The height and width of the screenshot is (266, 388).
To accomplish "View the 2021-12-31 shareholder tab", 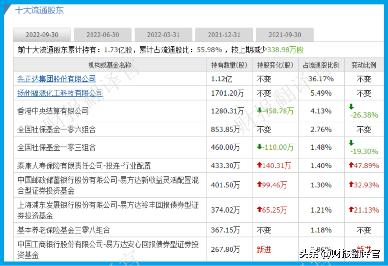I will tap(224, 35).
